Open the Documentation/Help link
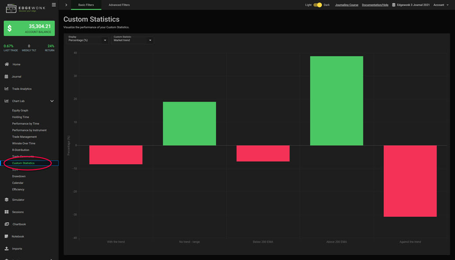This screenshot has height=260, width=455. (375, 5)
